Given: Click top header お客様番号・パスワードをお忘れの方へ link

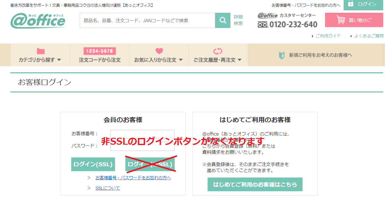Looking at the screenshot, I should [x=306, y=5].
